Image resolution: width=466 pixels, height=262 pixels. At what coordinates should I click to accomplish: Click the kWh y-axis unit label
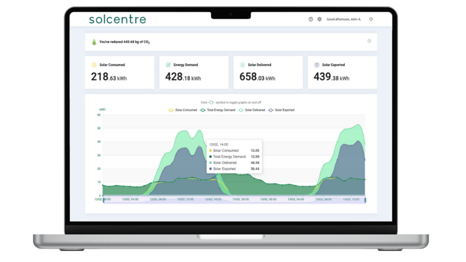tap(103, 109)
